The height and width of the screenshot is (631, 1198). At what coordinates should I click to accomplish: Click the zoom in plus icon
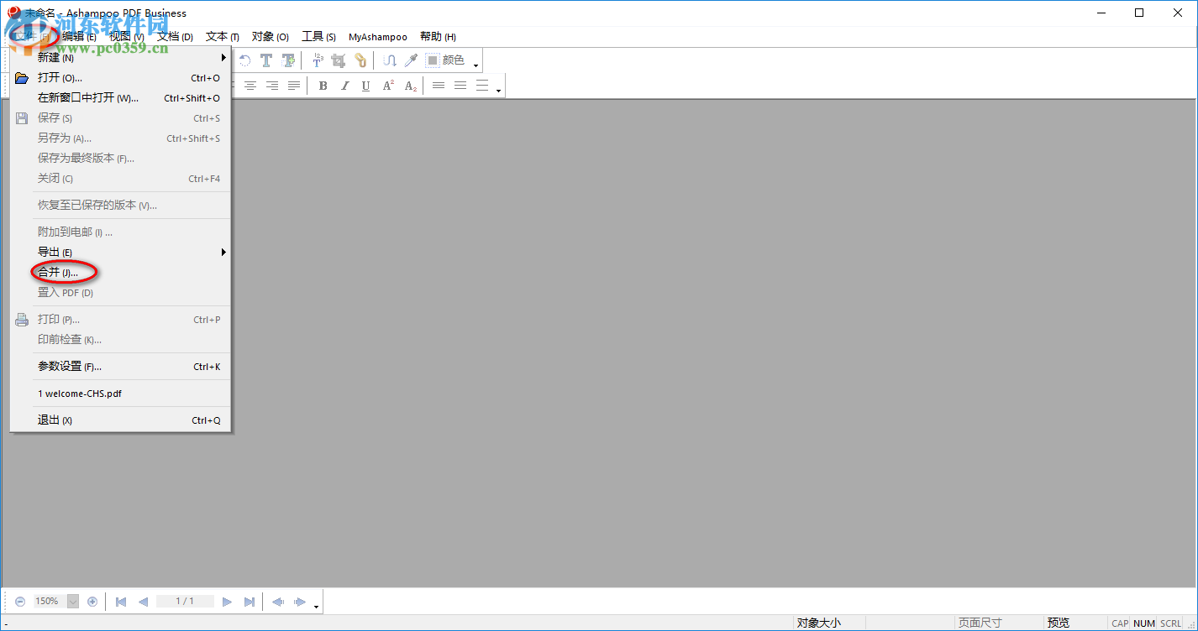92,602
